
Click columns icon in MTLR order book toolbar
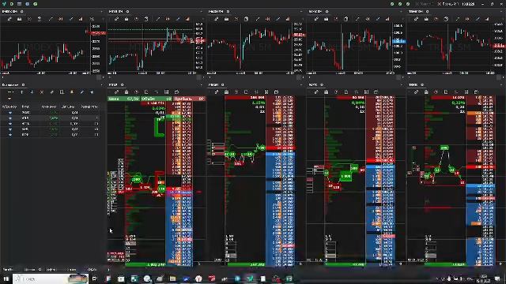click(167, 92)
